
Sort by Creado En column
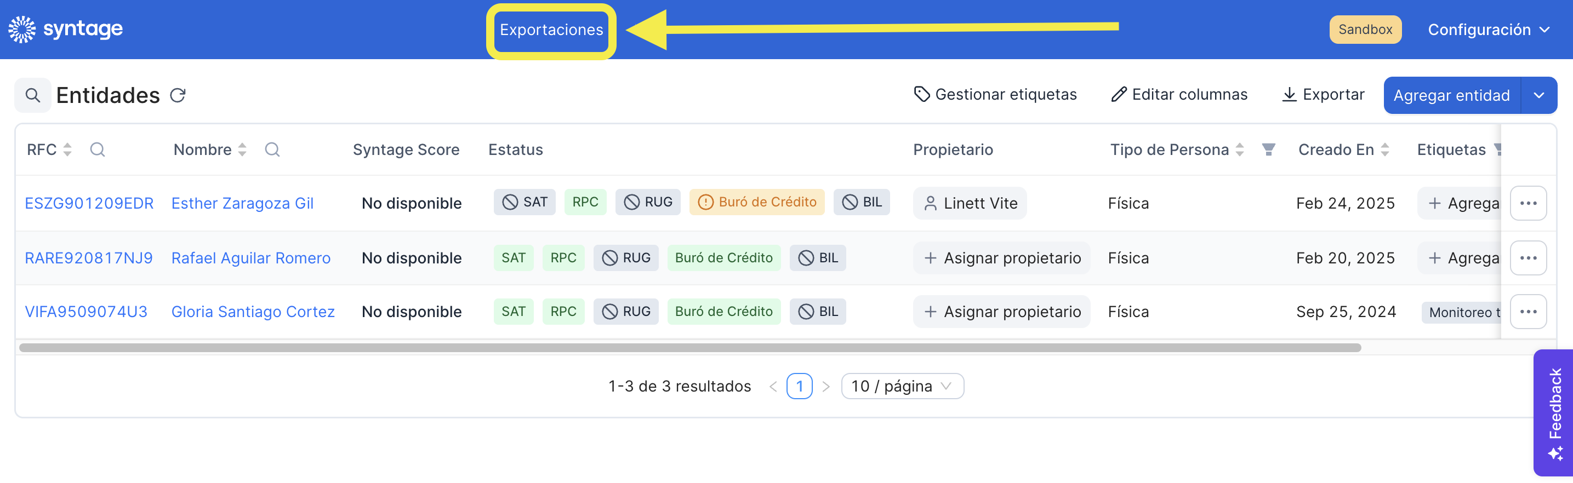pyautogui.click(x=1385, y=150)
